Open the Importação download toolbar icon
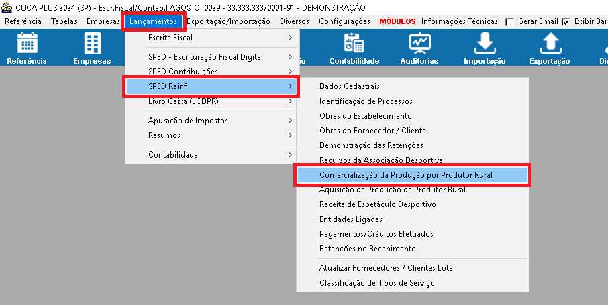 coord(485,48)
